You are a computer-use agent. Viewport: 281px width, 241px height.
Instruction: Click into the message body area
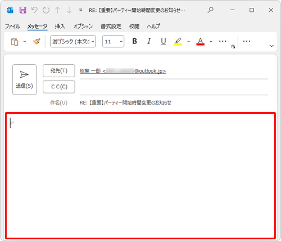[140, 176]
